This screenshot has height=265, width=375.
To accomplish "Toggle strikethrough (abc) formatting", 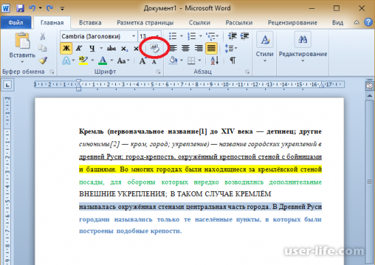I will [x=111, y=48].
